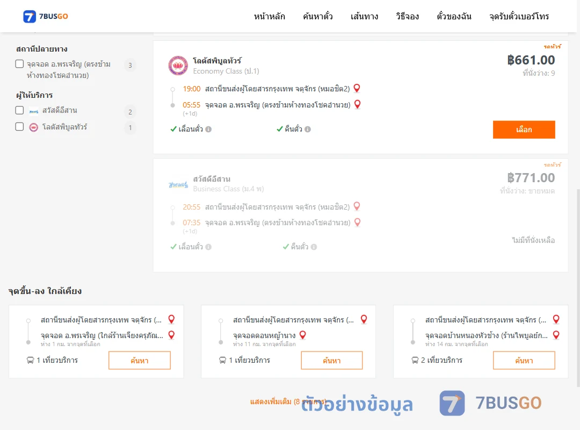
Task: Click ค้นหา on จุดจอดบ้านหนองหัวช้าง nearby card
Action: [x=524, y=360]
